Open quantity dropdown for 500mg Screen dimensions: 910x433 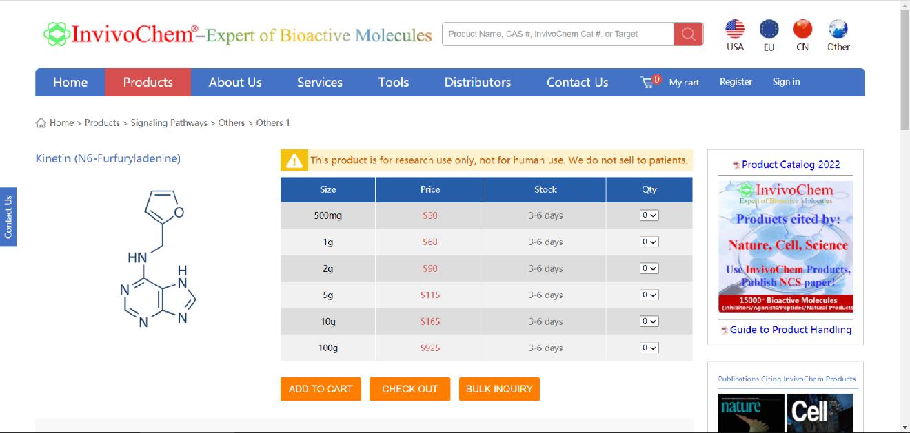pos(649,215)
